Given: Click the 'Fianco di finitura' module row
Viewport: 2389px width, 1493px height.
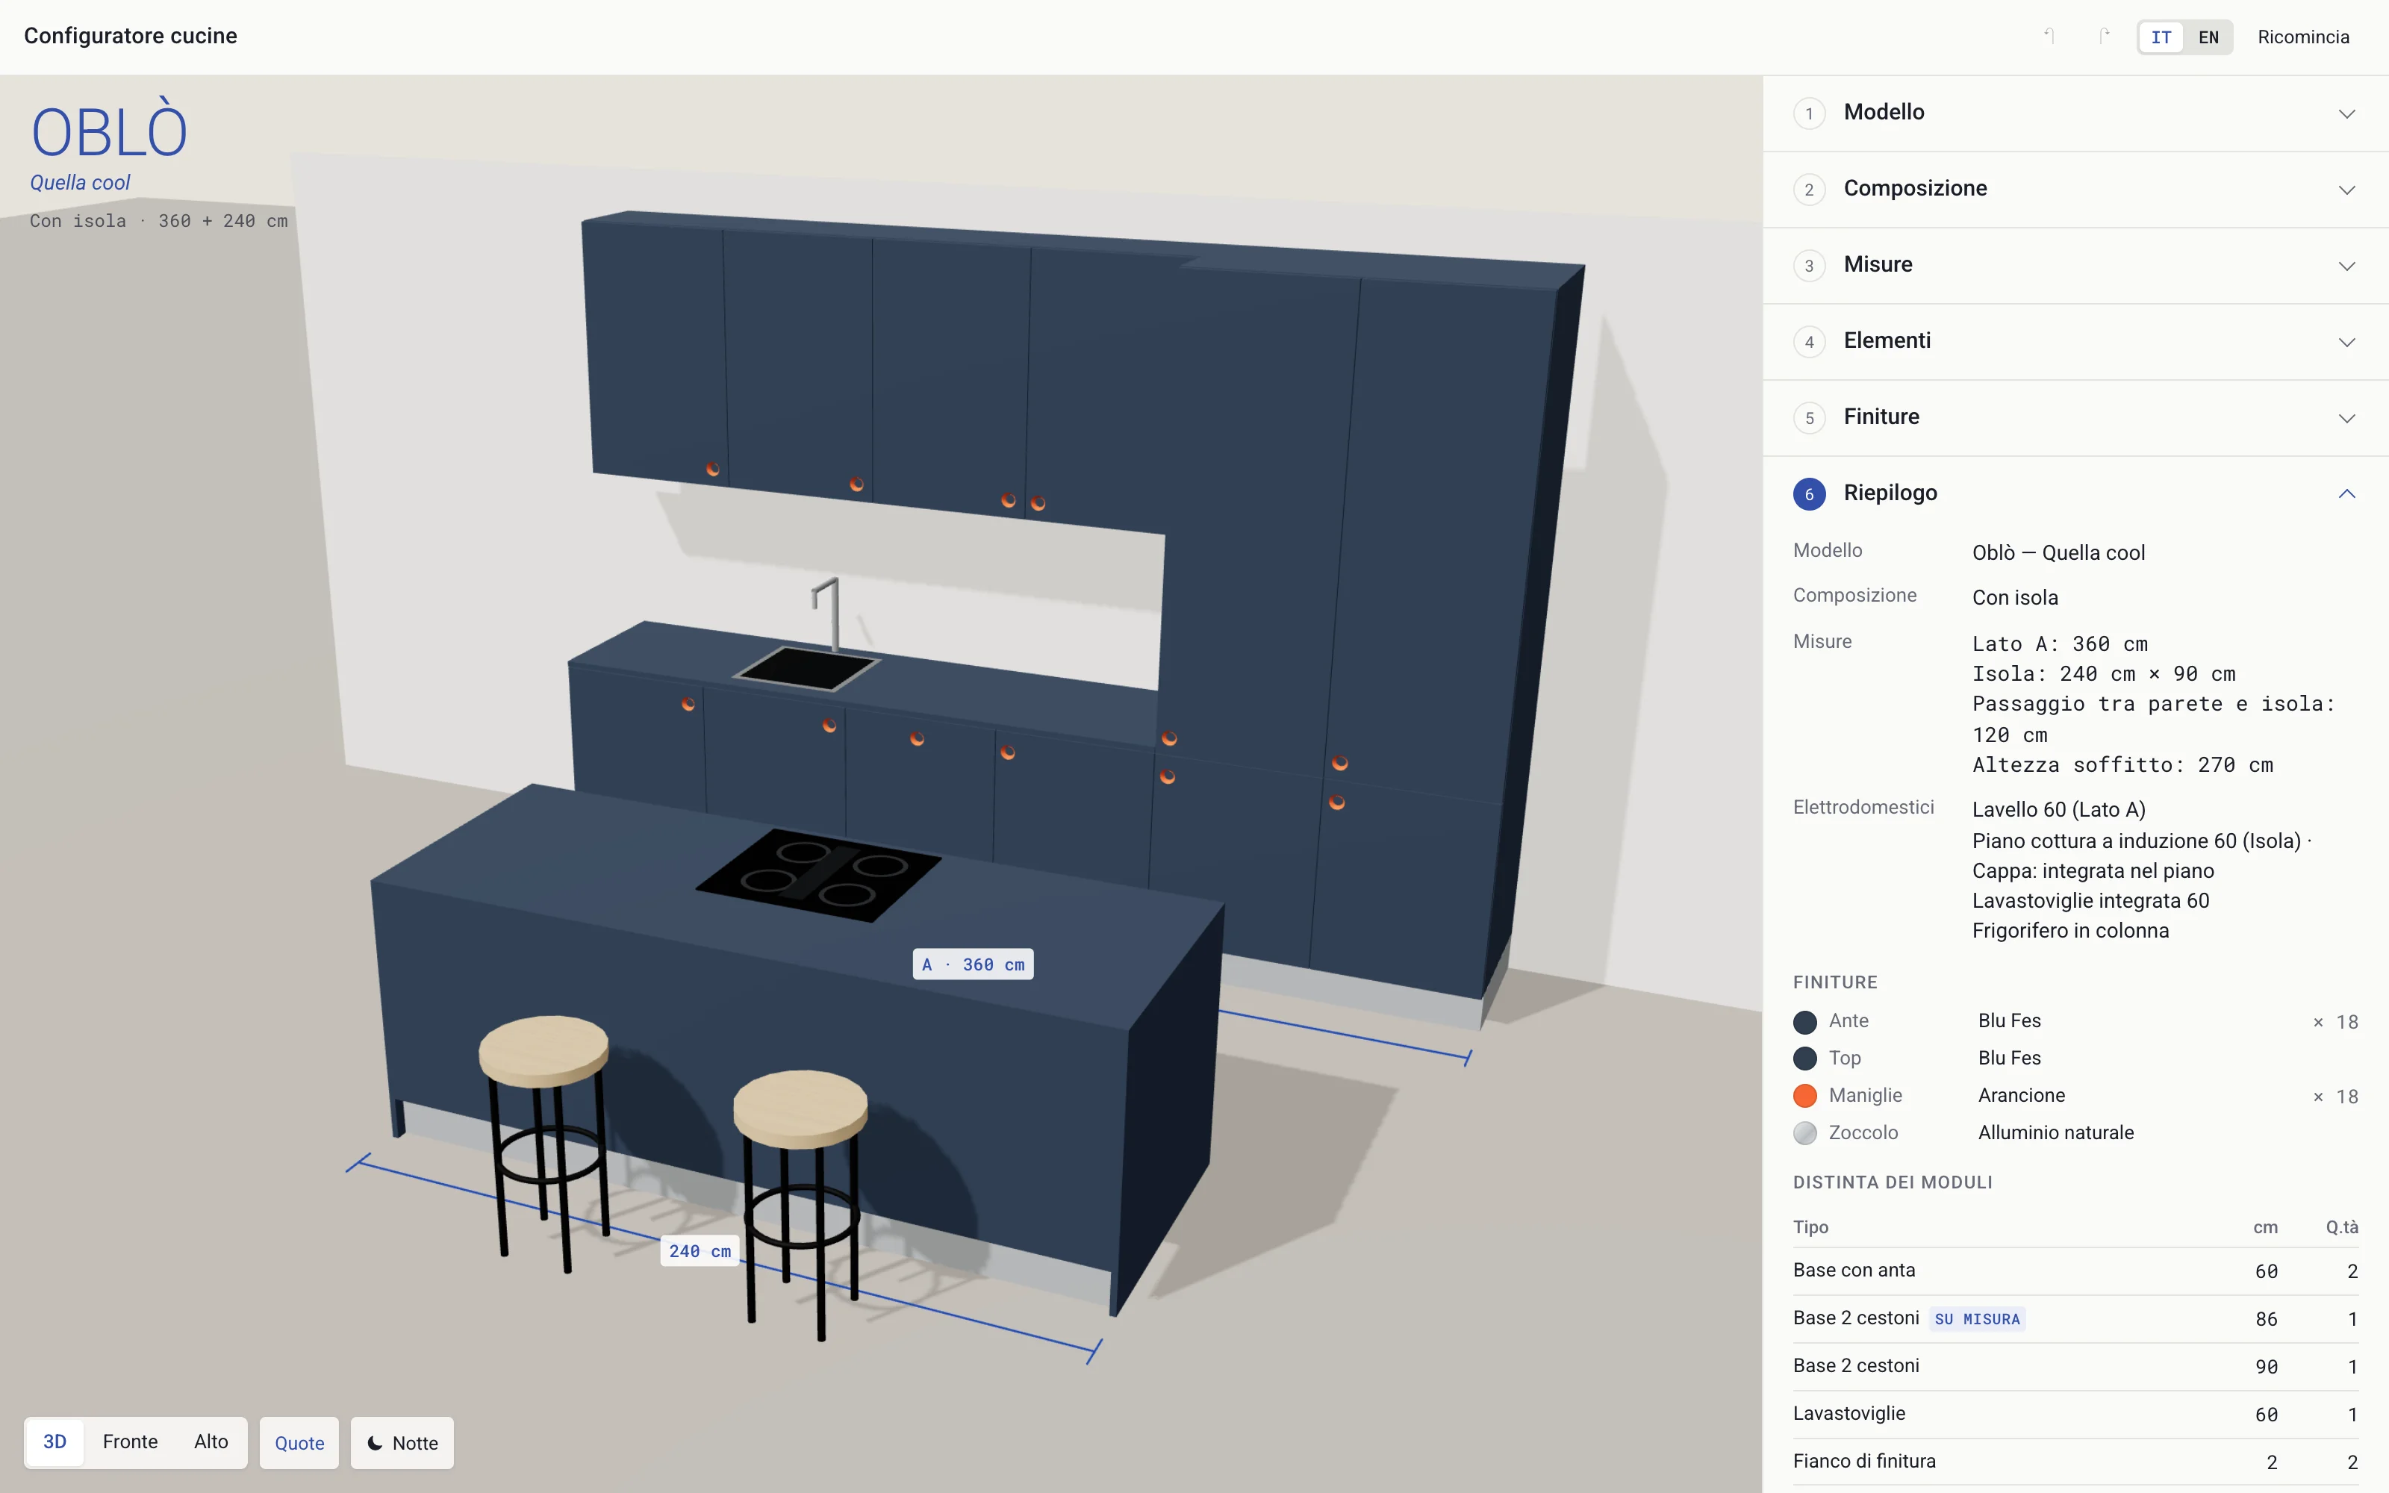Looking at the screenshot, I should pos(2075,1462).
